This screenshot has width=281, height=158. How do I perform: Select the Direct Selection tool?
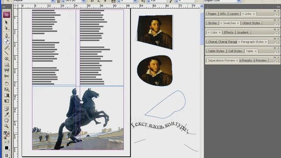point(7,28)
